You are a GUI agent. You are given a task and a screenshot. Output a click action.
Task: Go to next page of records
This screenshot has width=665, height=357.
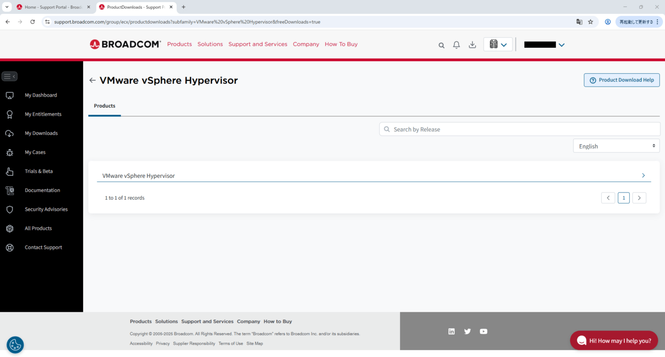pos(640,198)
